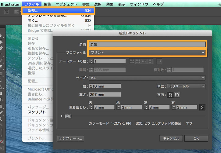Choose landscape orientation icon
Screen dimensions: 221x153
coord(177,95)
